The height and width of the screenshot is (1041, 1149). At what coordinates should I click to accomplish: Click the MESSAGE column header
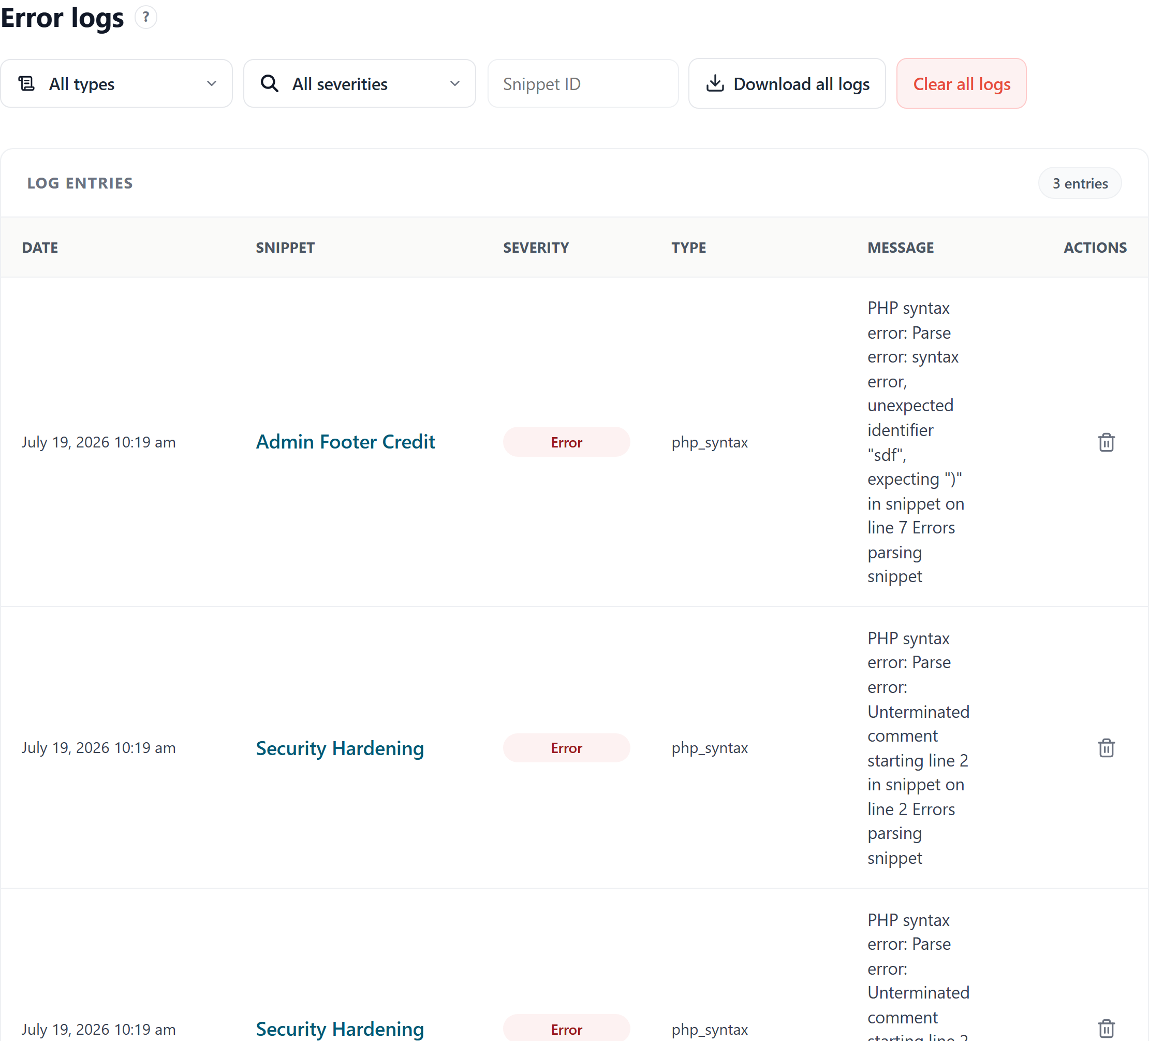(x=901, y=248)
